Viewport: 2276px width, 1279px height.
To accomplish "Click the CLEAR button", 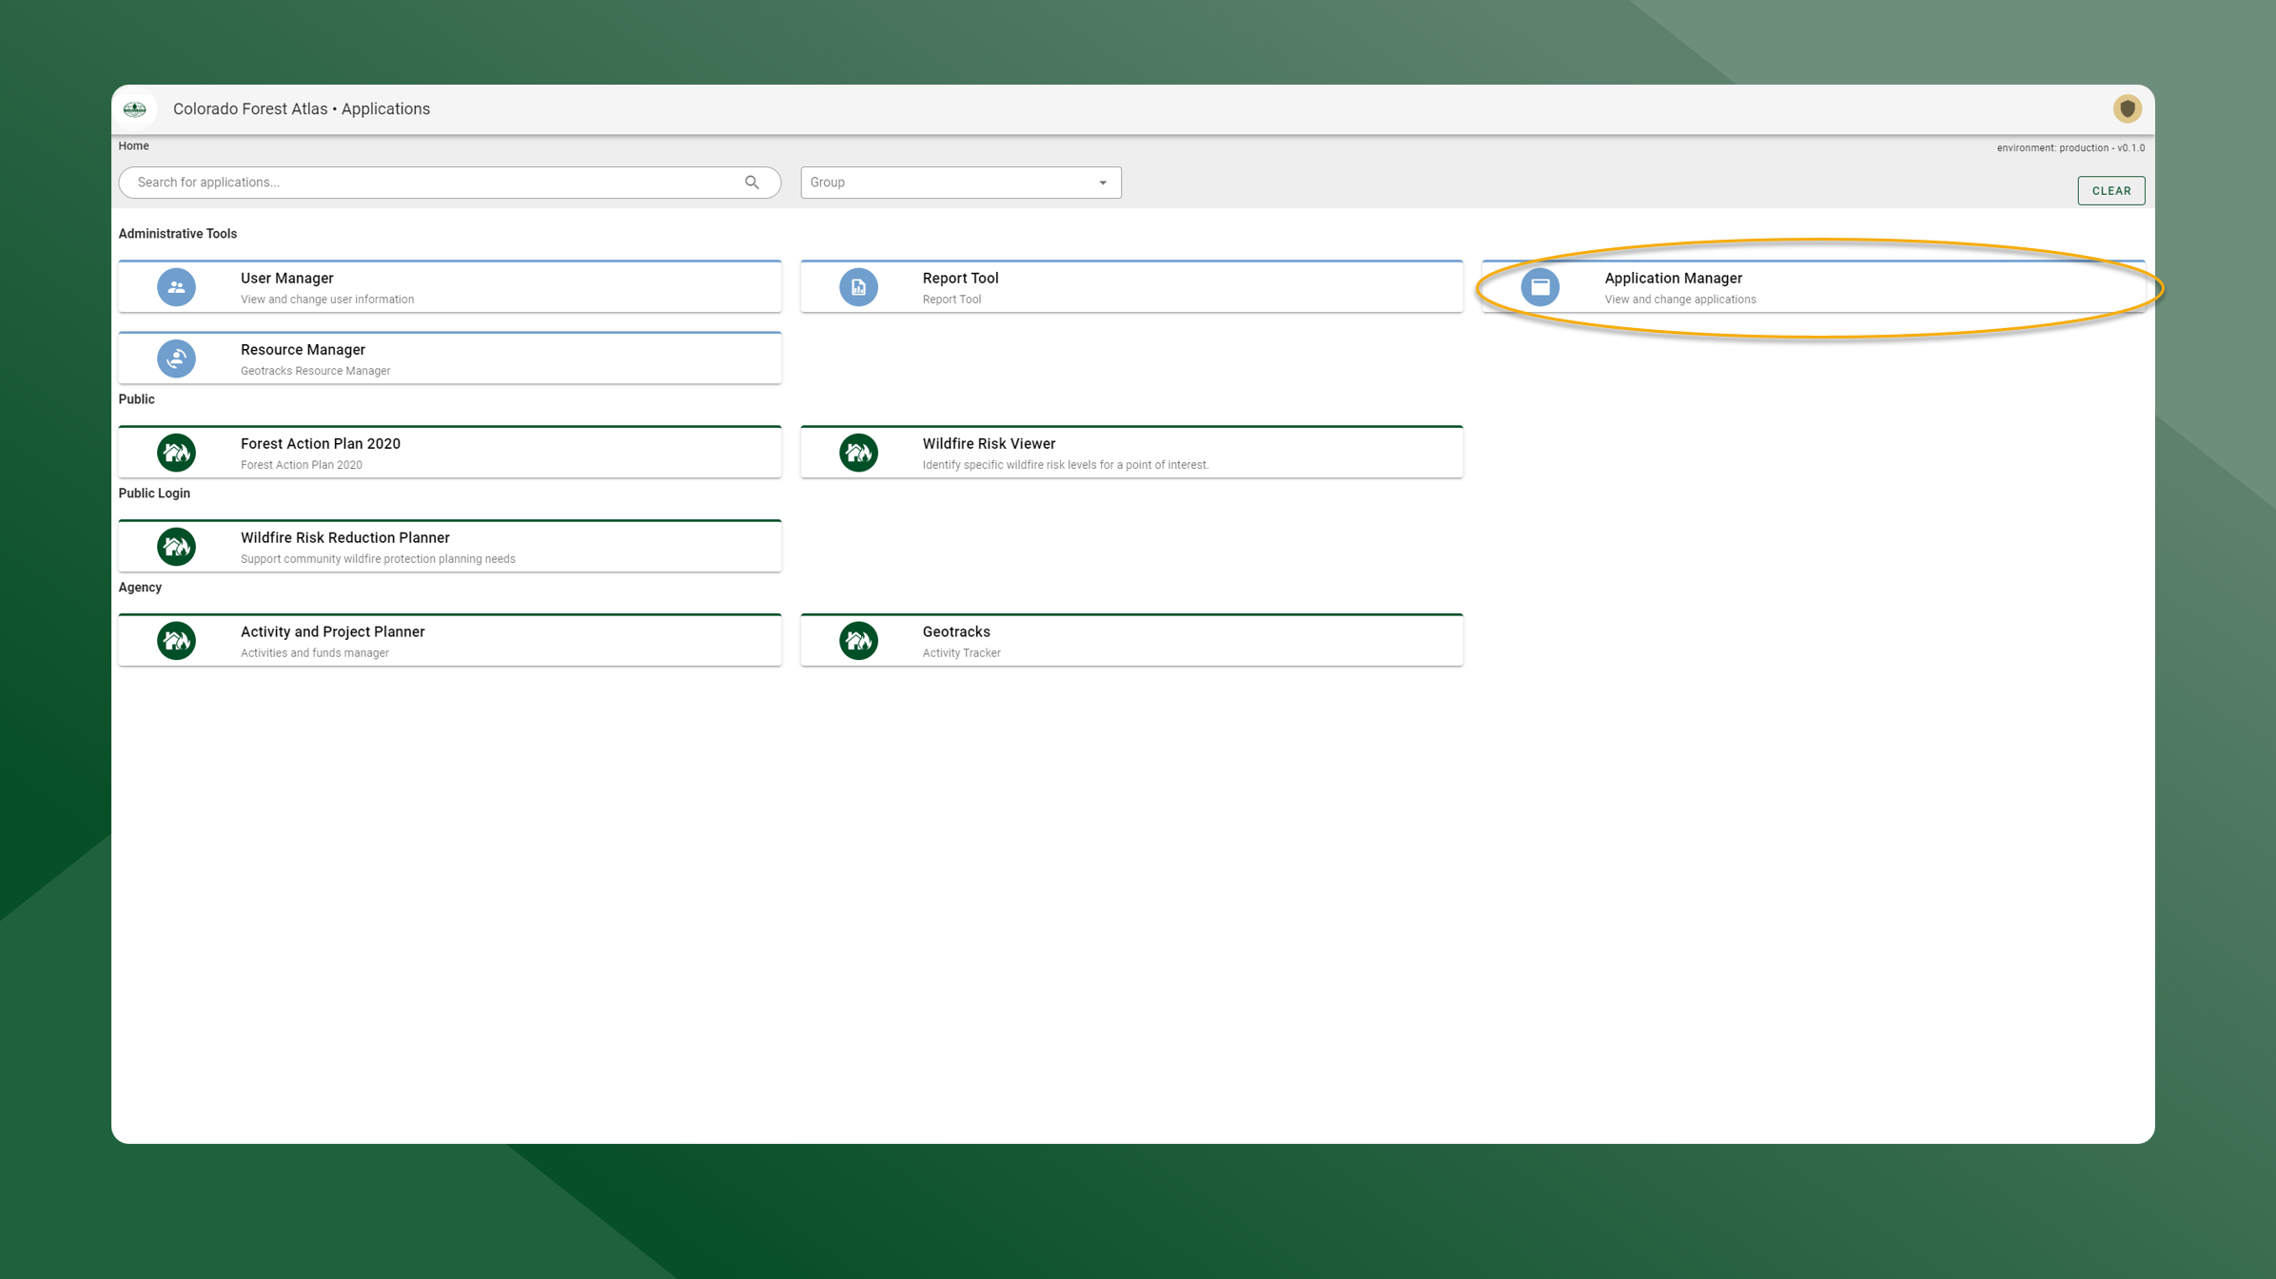I will [x=2110, y=191].
